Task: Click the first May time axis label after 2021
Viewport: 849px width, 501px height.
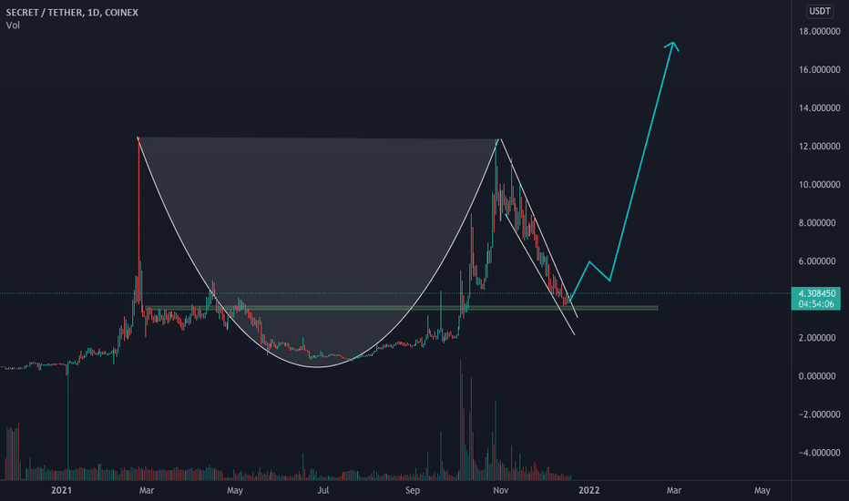Action: pyautogui.click(x=234, y=490)
